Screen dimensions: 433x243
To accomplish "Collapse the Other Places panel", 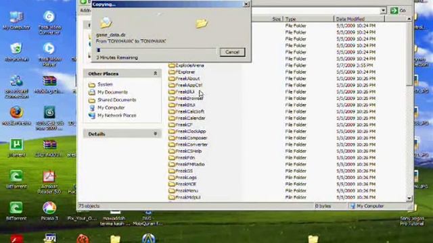I will (155, 74).
